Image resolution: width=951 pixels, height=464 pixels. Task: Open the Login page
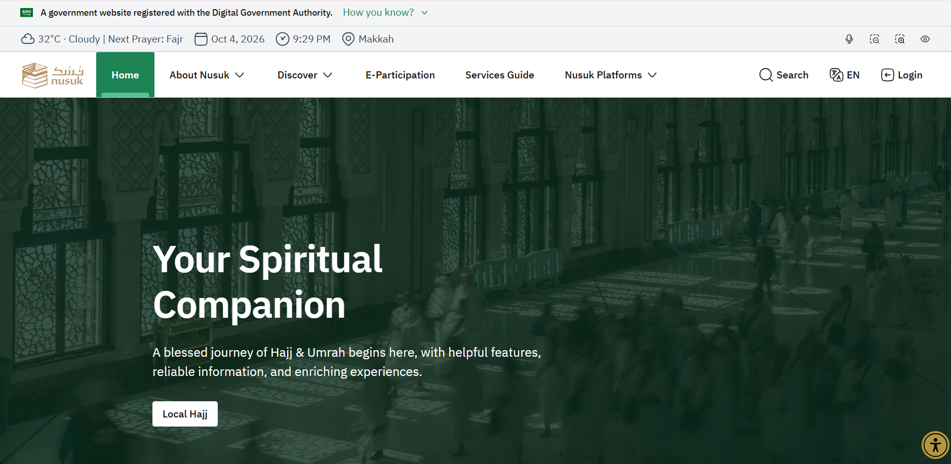[x=902, y=75]
